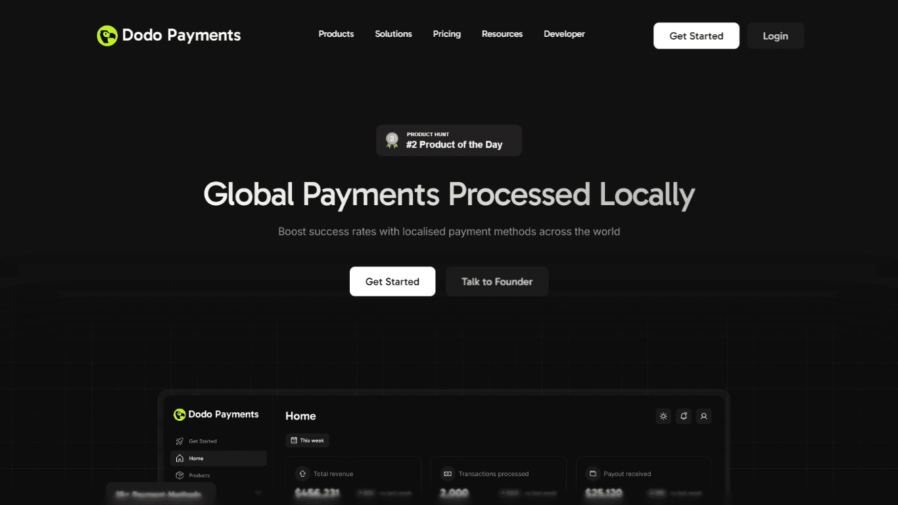Viewport: 898px width, 505px height.
Task: Click the Dodo logo in dashboard sidebar
Action: click(179, 414)
